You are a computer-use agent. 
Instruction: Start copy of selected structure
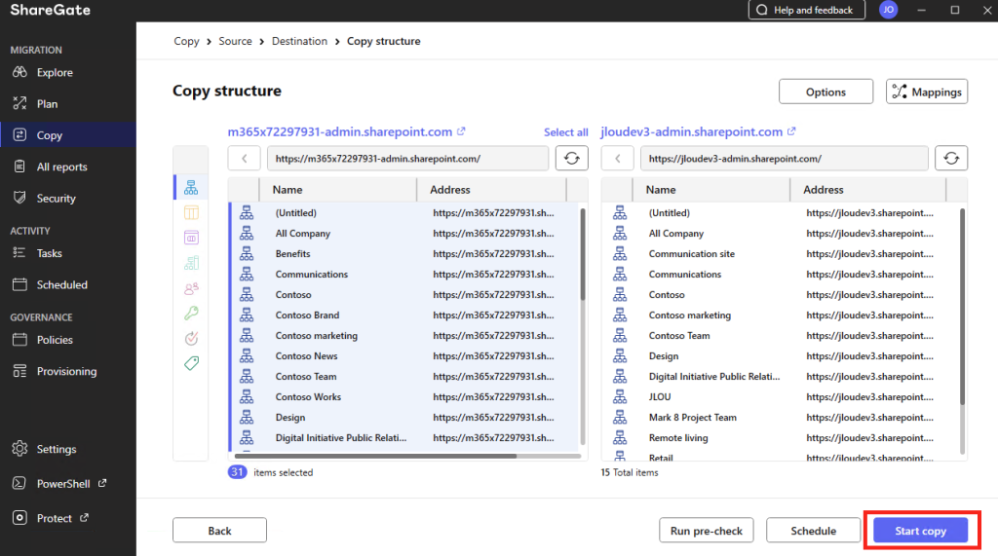pyautogui.click(x=920, y=530)
